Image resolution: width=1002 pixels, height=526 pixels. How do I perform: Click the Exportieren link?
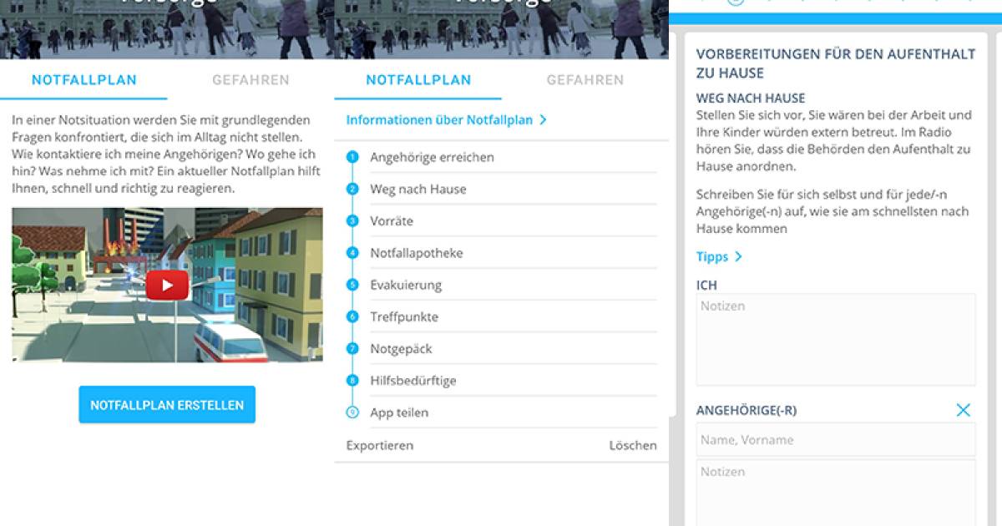tap(379, 445)
